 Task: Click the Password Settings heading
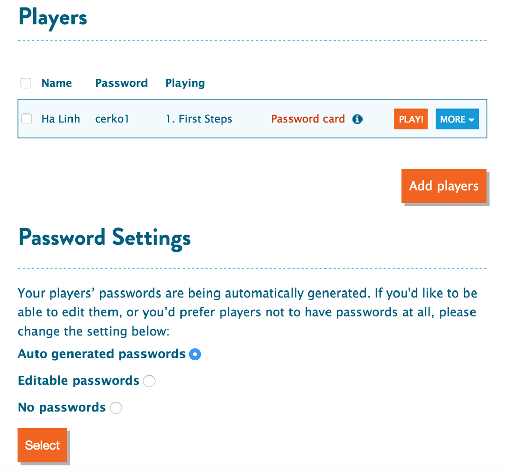tap(104, 237)
